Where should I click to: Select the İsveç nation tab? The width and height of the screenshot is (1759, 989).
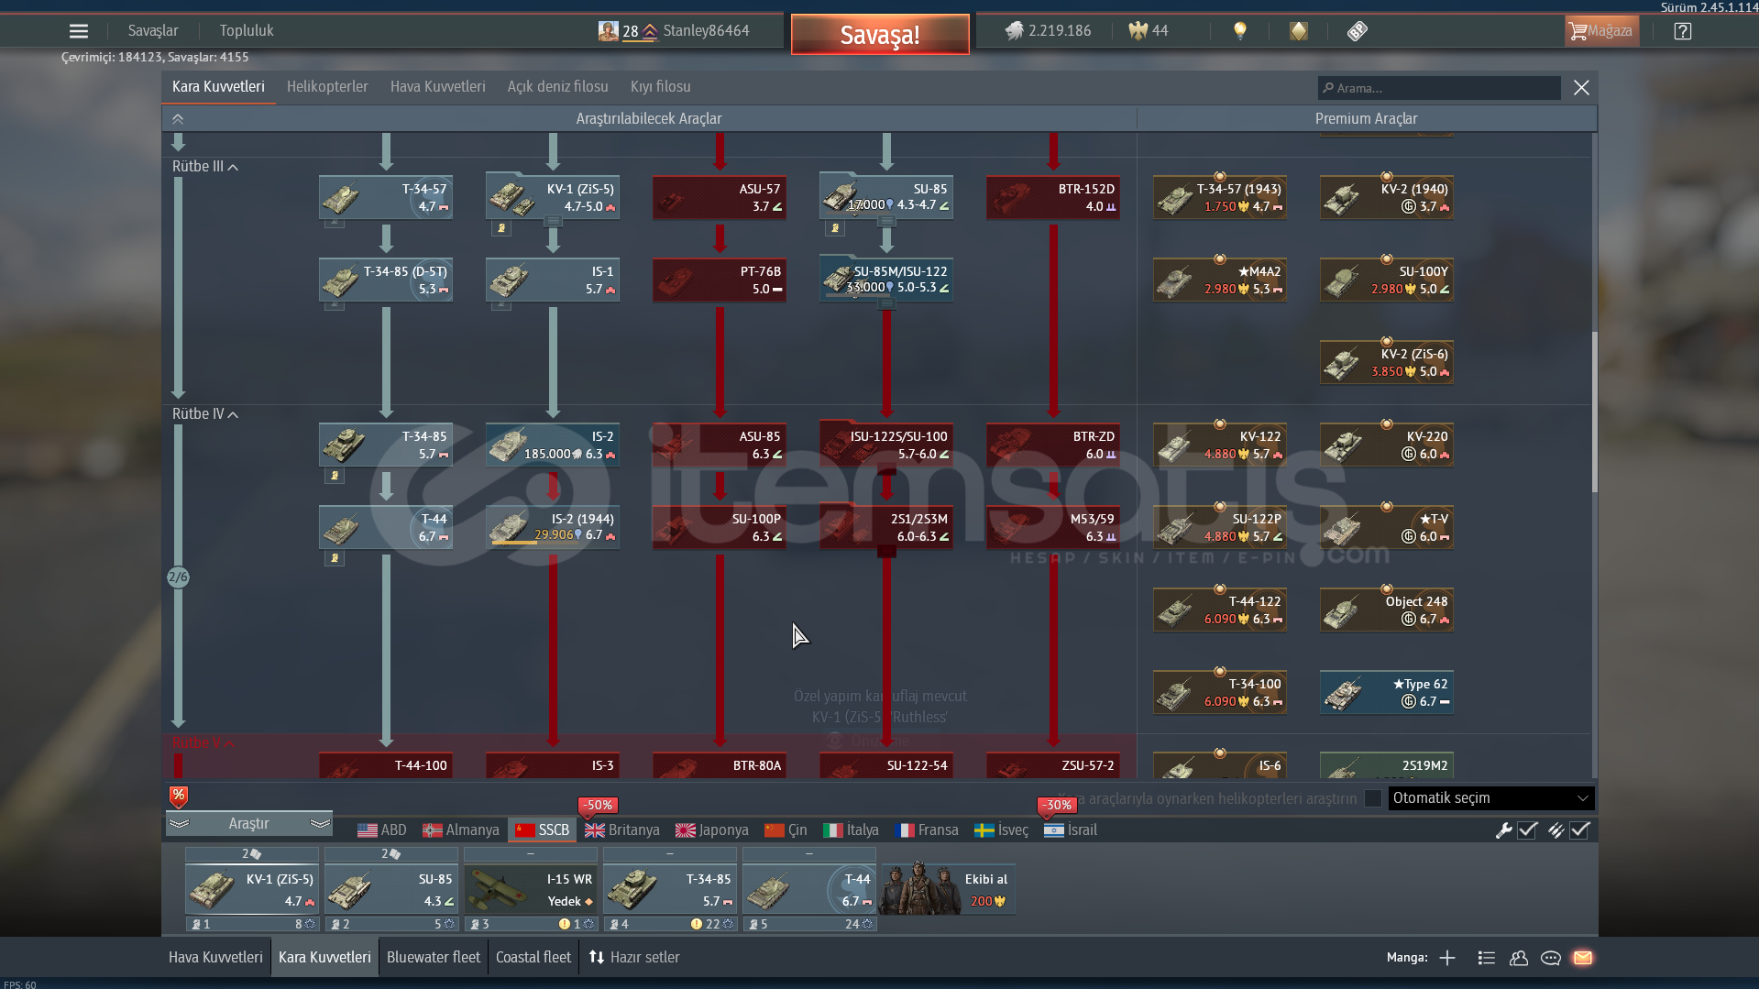pos(1002,830)
